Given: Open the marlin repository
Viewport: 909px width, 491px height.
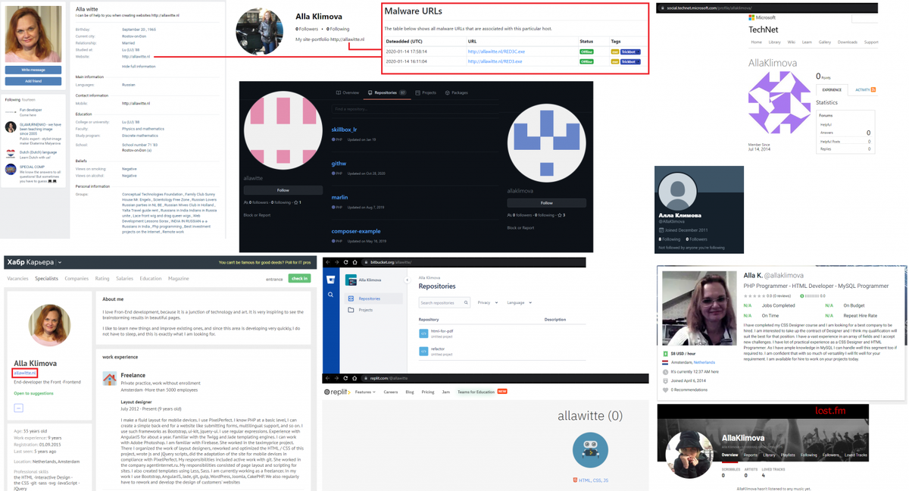Looking at the screenshot, I should 339,197.
